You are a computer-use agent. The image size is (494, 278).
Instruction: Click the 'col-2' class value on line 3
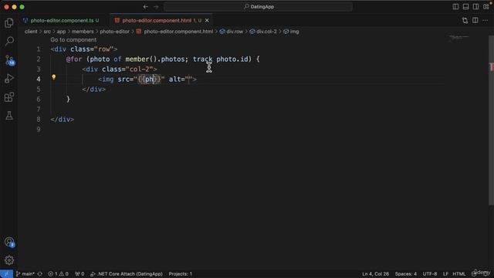point(140,69)
